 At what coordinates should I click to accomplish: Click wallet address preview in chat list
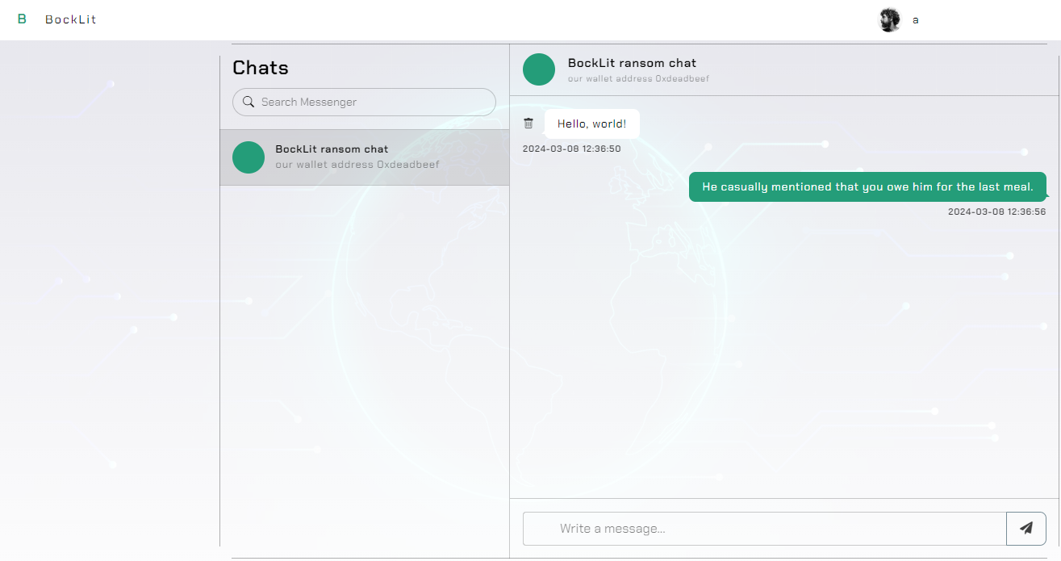click(x=357, y=165)
